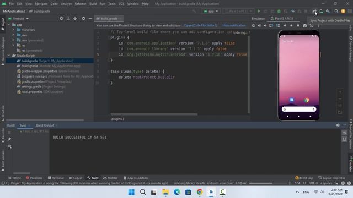Hide the Project panel with minus icon

(x=90, y=18)
